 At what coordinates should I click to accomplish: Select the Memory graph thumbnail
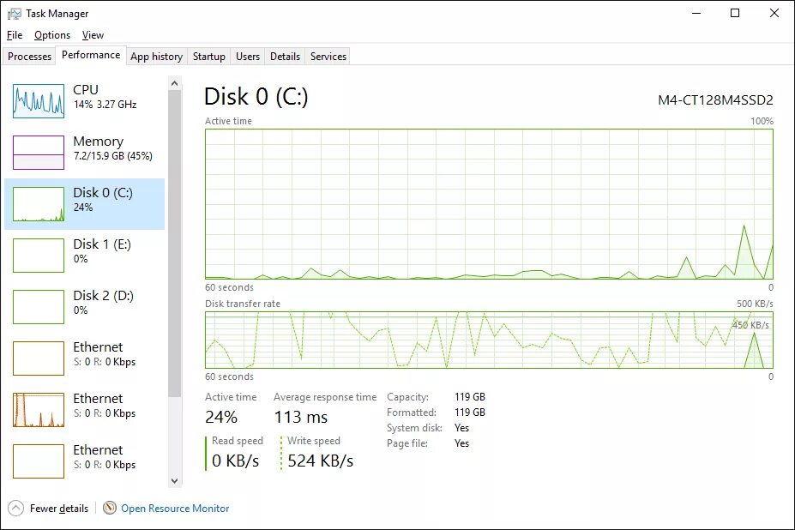[x=39, y=153]
